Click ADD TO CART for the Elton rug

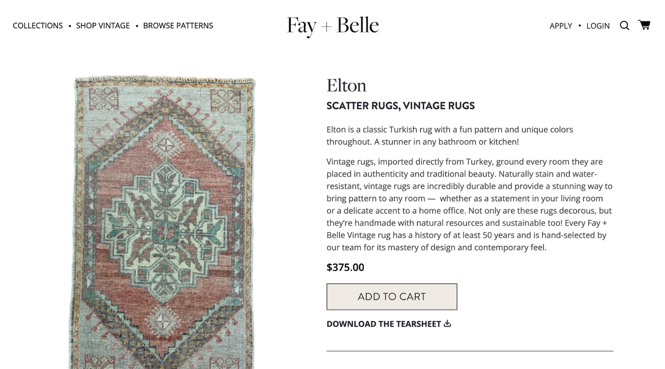point(391,296)
